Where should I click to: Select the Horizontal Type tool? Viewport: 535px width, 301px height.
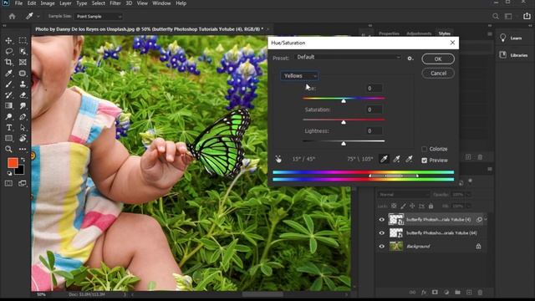(x=9, y=128)
